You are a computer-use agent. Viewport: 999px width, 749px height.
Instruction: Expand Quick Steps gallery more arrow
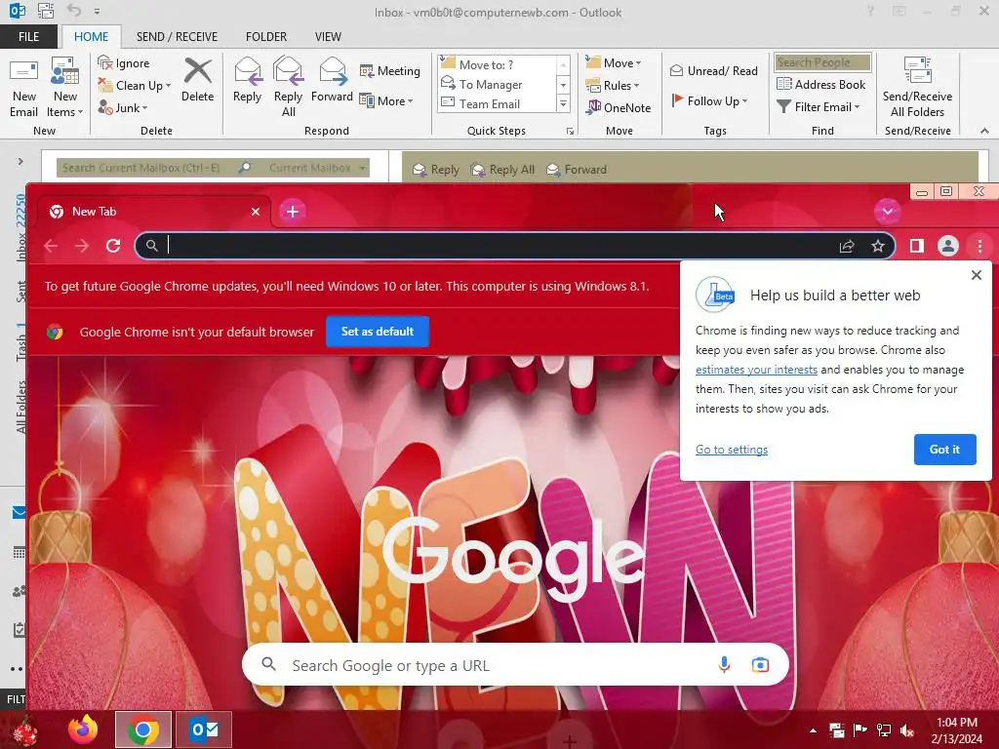(563, 103)
